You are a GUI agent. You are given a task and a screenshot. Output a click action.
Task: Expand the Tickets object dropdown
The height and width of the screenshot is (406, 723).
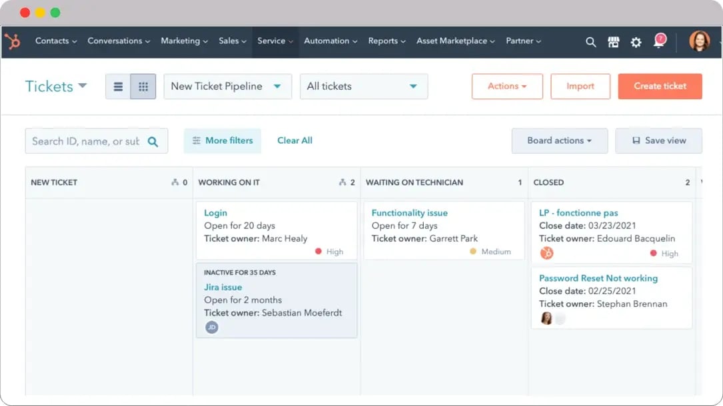56,87
